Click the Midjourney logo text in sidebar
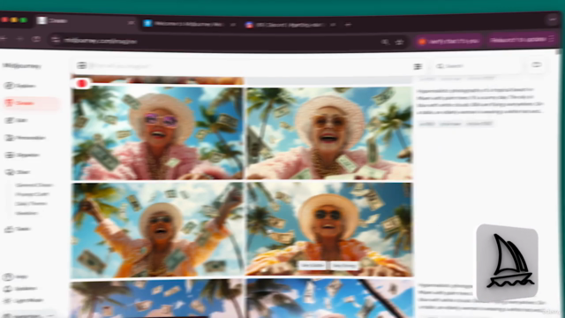Screen dimensions: 565x318 [x=21, y=65]
